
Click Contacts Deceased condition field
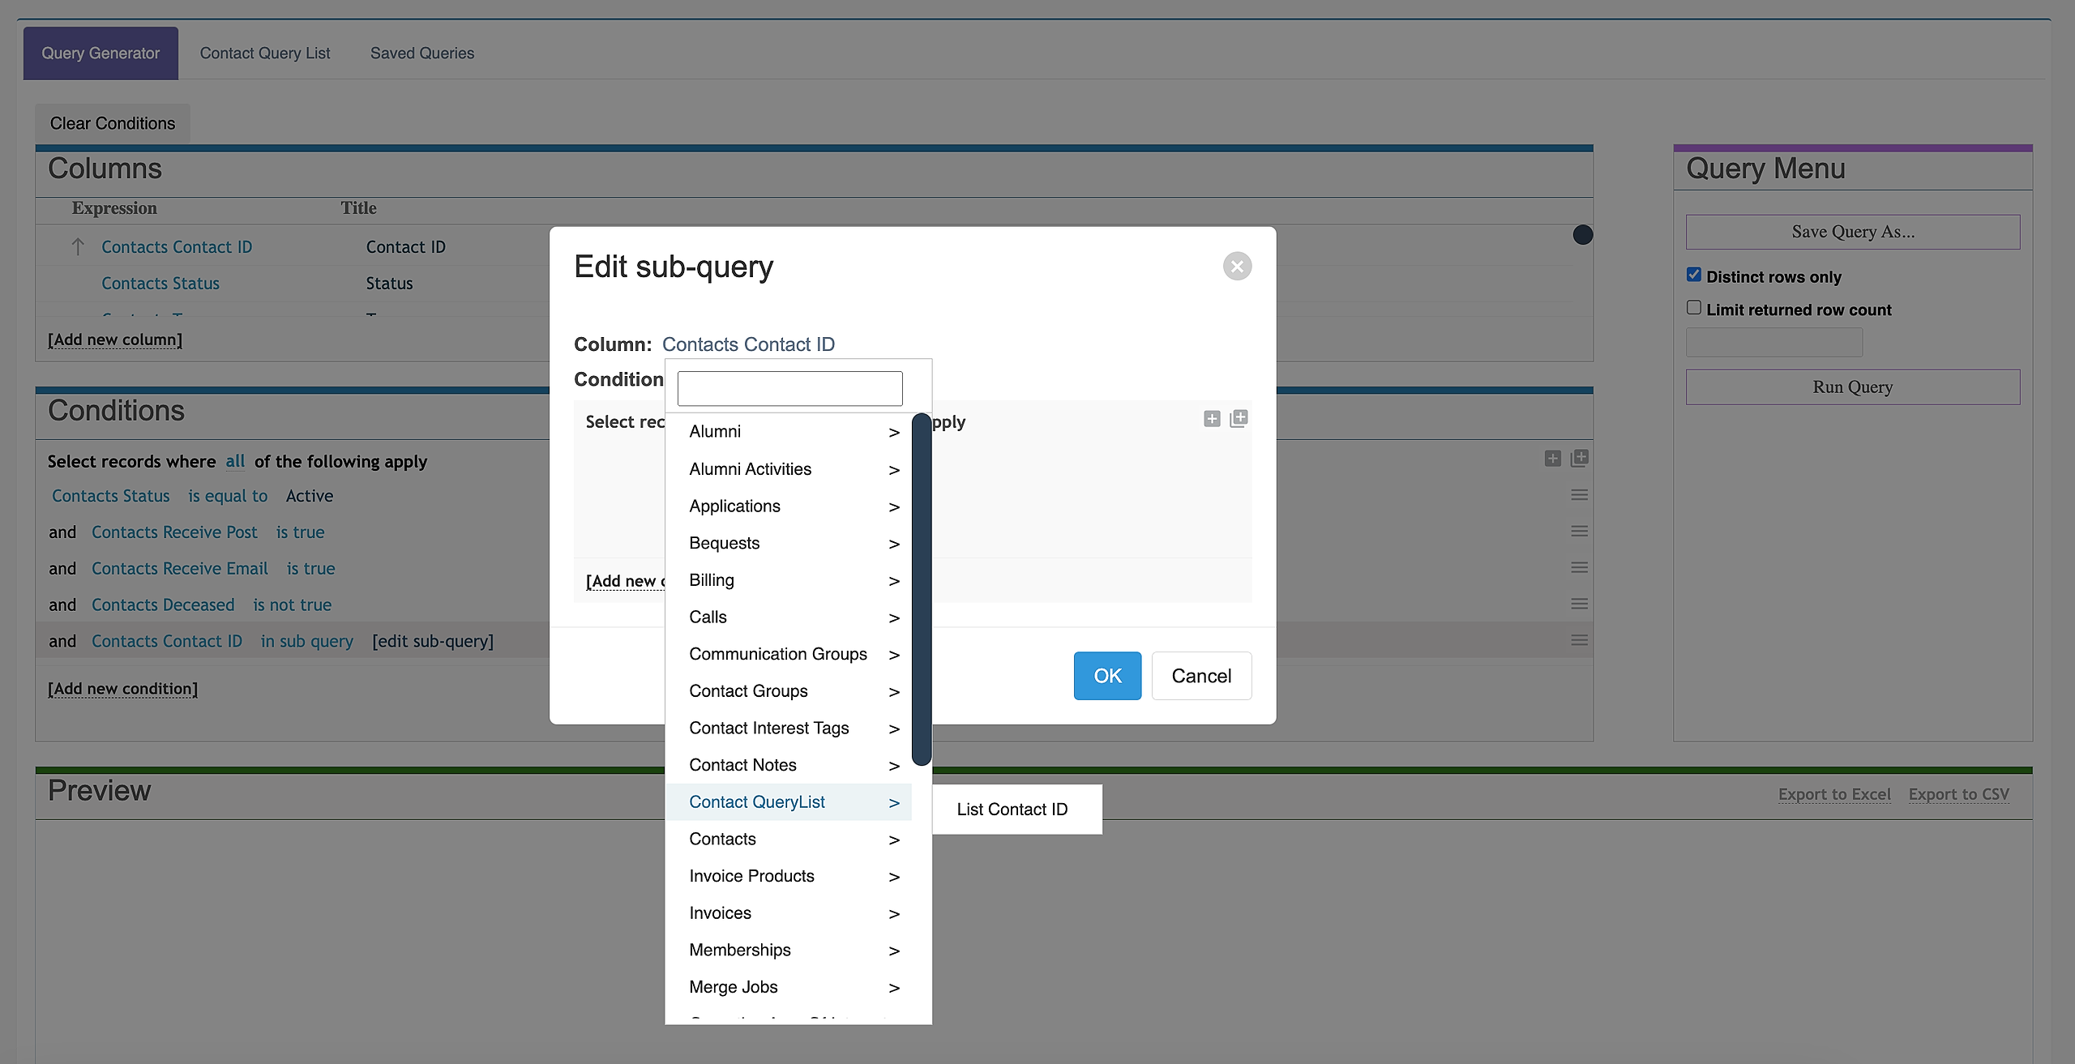point(163,605)
